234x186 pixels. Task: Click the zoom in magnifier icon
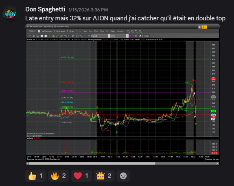coord(132,31)
